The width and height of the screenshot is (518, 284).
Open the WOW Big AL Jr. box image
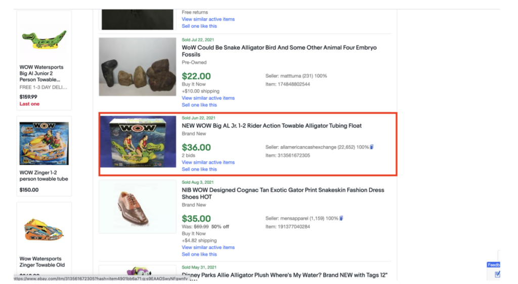(x=138, y=142)
